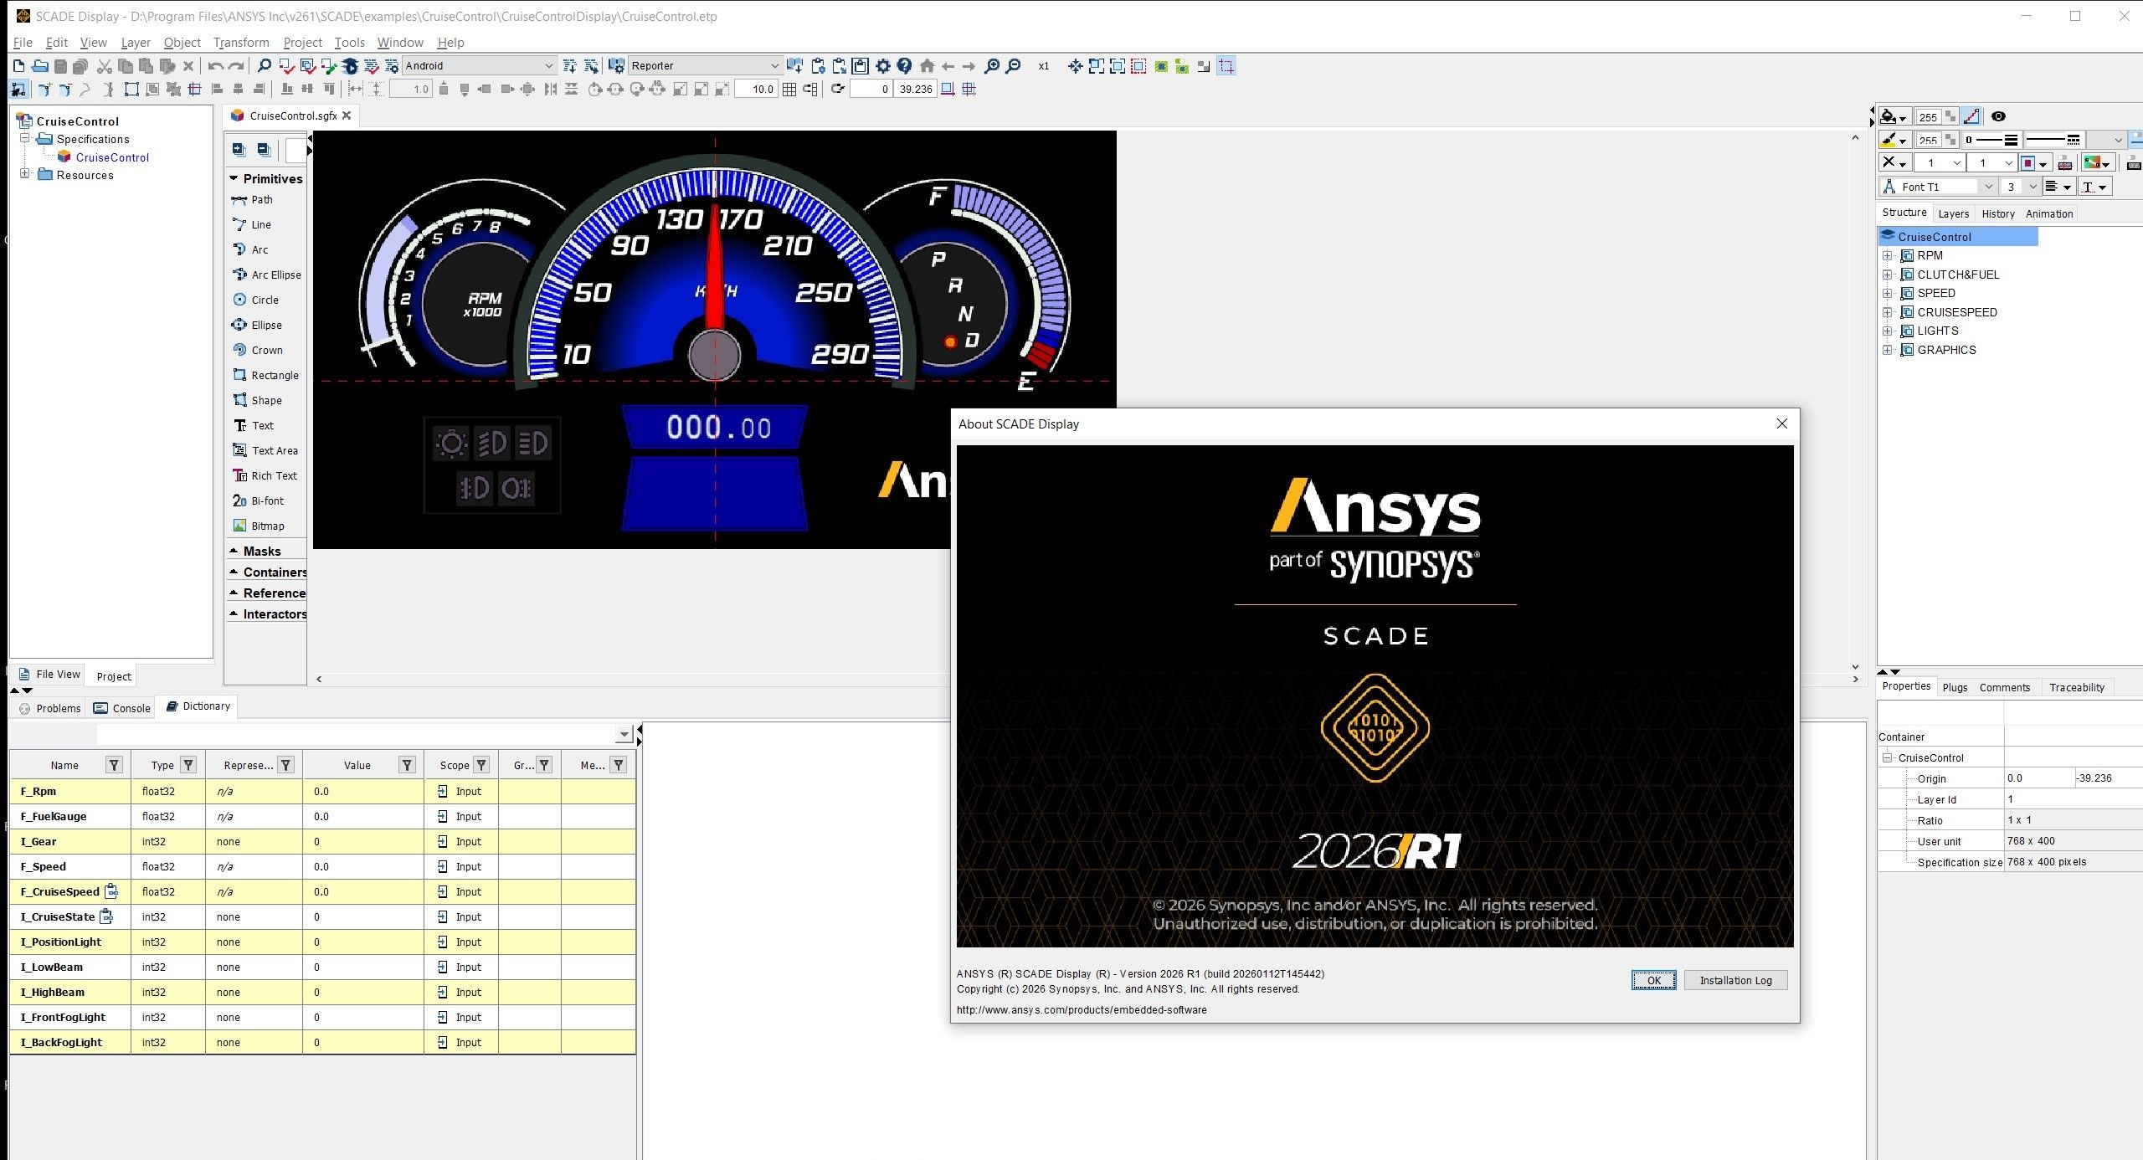Expand the LIGHTS node in Structure tree
This screenshot has height=1160, width=2143.
coord(1888,331)
